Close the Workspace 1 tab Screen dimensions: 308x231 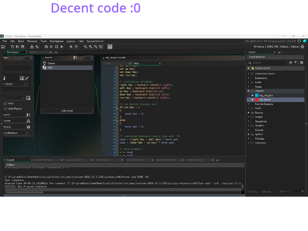26,52
